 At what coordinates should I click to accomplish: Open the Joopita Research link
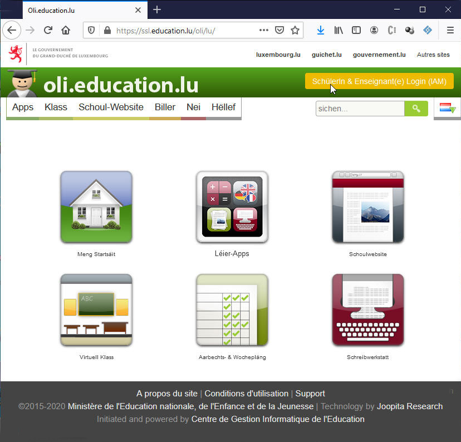tap(410, 406)
